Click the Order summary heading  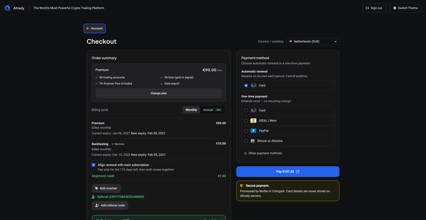coord(104,58)
